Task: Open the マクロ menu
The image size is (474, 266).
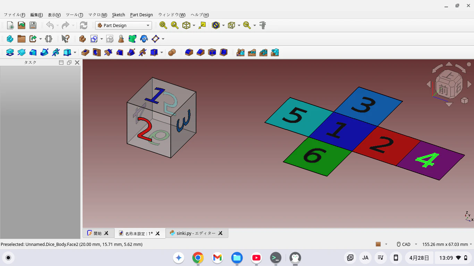Action: [98, 15]
